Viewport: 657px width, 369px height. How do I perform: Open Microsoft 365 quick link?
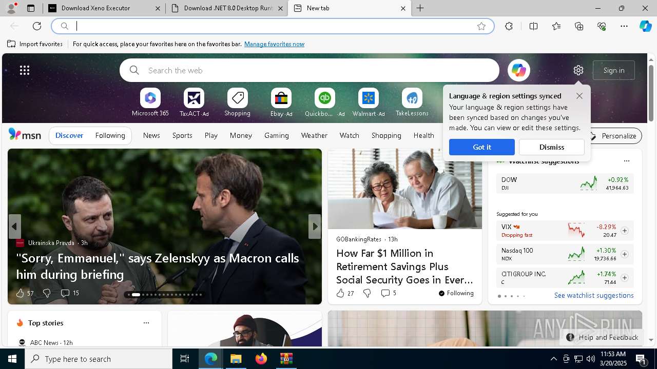click(150, 102)
